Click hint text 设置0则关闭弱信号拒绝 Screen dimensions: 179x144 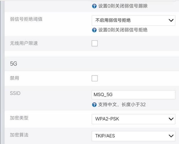pyautogui.click(x=123, y=30)
